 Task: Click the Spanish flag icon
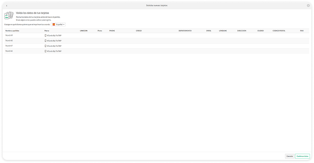tap(54, 24)
